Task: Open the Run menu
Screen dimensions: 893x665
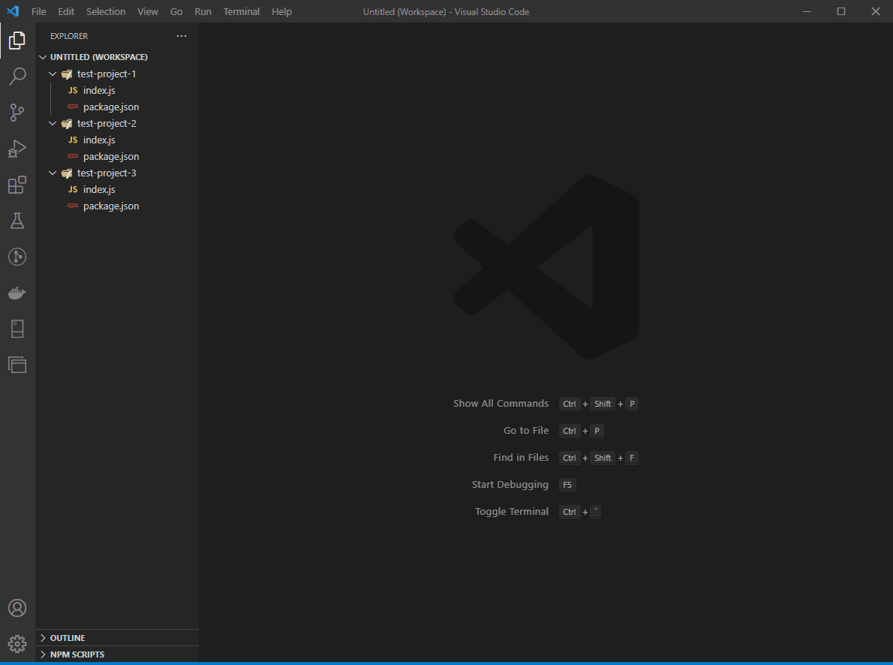Action: (203, 11)
